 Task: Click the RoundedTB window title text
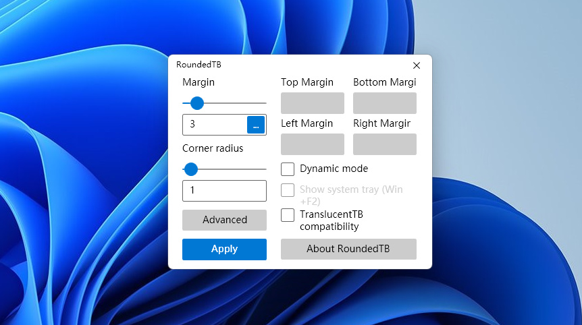coord(199,65)
